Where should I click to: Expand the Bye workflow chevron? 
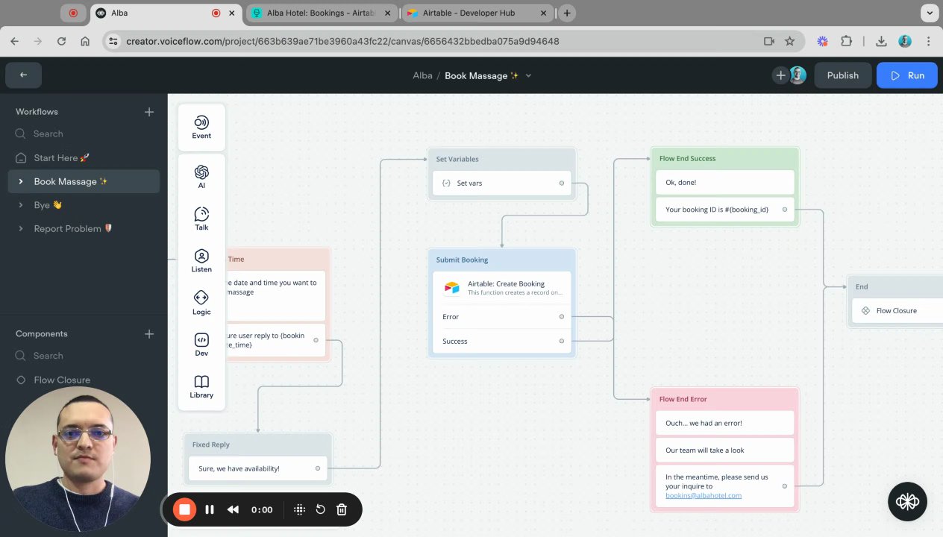pos(21,205)
